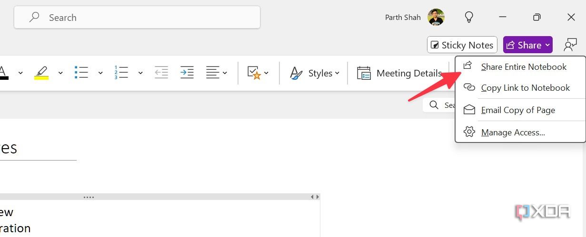Choose Copy Link to Notebook
This screenshot has width=586, height=237.
pyautogui.click(x=520, y=88)
